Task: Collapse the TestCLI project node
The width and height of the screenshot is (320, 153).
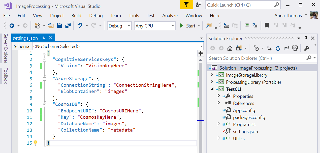Action: click(x=212, y=89)
